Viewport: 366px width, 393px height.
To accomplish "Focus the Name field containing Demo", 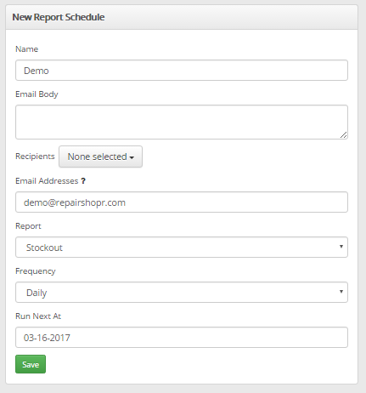I will tap(182, 71).
